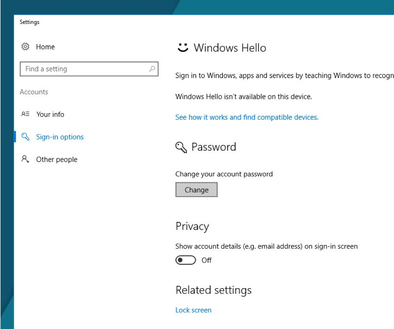Click the Off label beside the toggle
Screen dimensions: 394x329
click(206, 260)
